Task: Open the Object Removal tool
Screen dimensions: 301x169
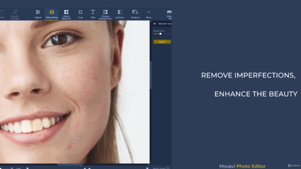Action: click(x=66, y=14)
